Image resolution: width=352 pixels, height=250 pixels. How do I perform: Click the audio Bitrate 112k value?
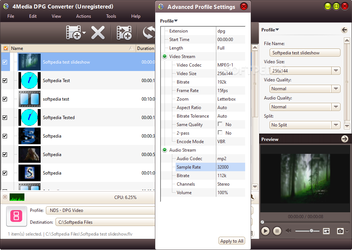point(222,175)
